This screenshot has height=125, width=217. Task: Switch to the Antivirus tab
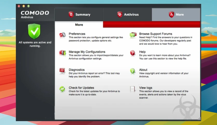[x=128, y=14]
